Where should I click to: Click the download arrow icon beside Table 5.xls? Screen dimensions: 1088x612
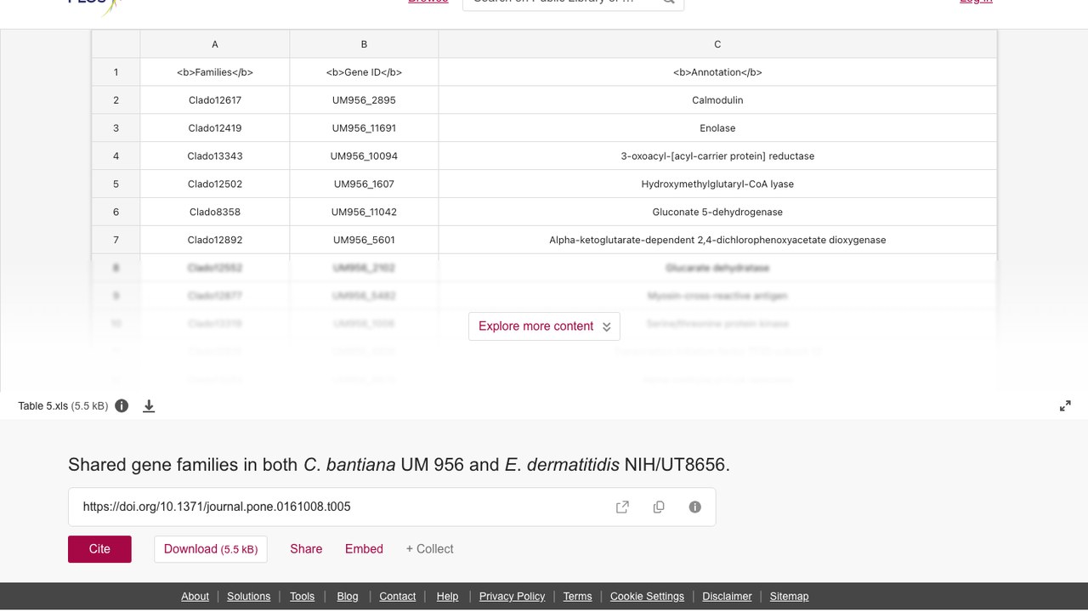pyautogui.click(x=149, y=406)
